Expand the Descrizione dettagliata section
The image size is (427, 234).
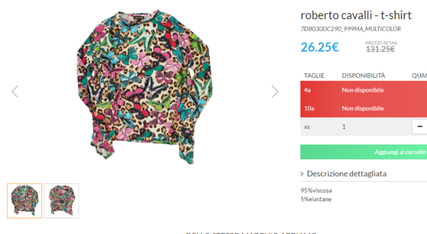344,174
